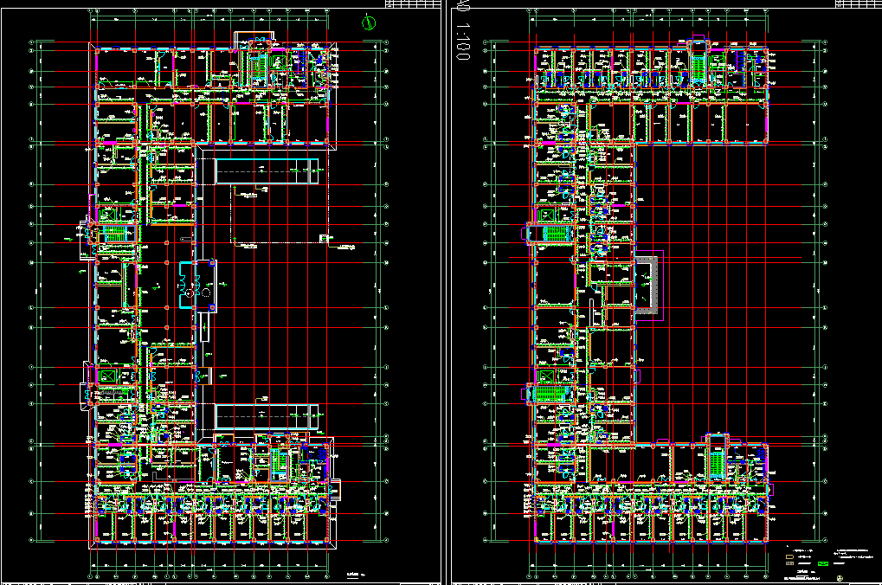Viewport: 882px width, 585px height.
Task: Select the upper elevator X symbol in right plan
Action: (x=547, y=215)
